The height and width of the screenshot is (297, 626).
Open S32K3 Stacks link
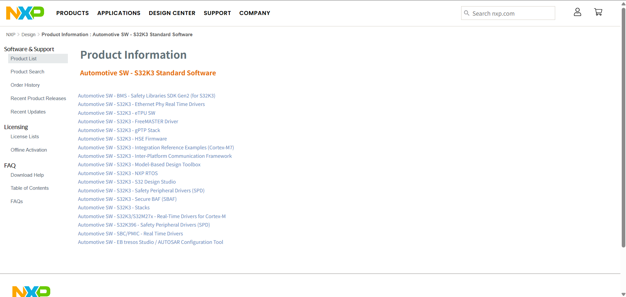114,208
